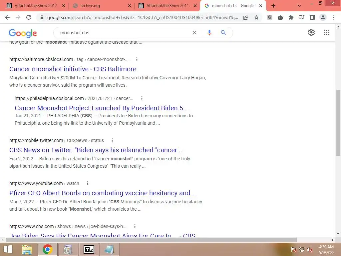
Task: Go forward with the forward arrow
Action: point(18,17)
